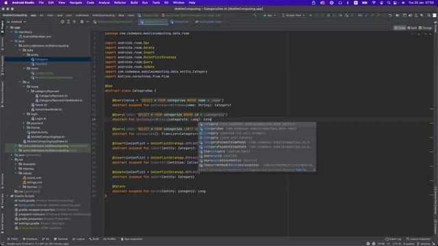Hide the Project panel with minus icon
The width and height of the screenshot is (438, 246).
pos(88,22)
